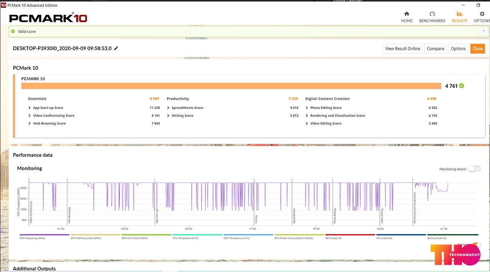
Task: Click the green check next to 4 761
Action: tap(461, 86)
